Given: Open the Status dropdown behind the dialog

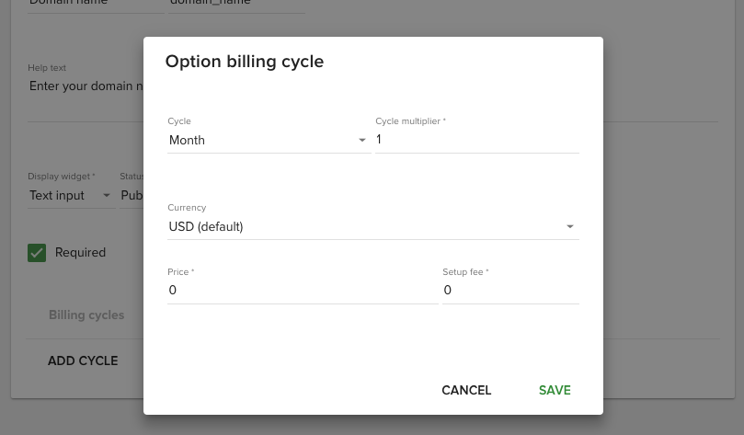Looking at the screenshot, I should [132, 195].
